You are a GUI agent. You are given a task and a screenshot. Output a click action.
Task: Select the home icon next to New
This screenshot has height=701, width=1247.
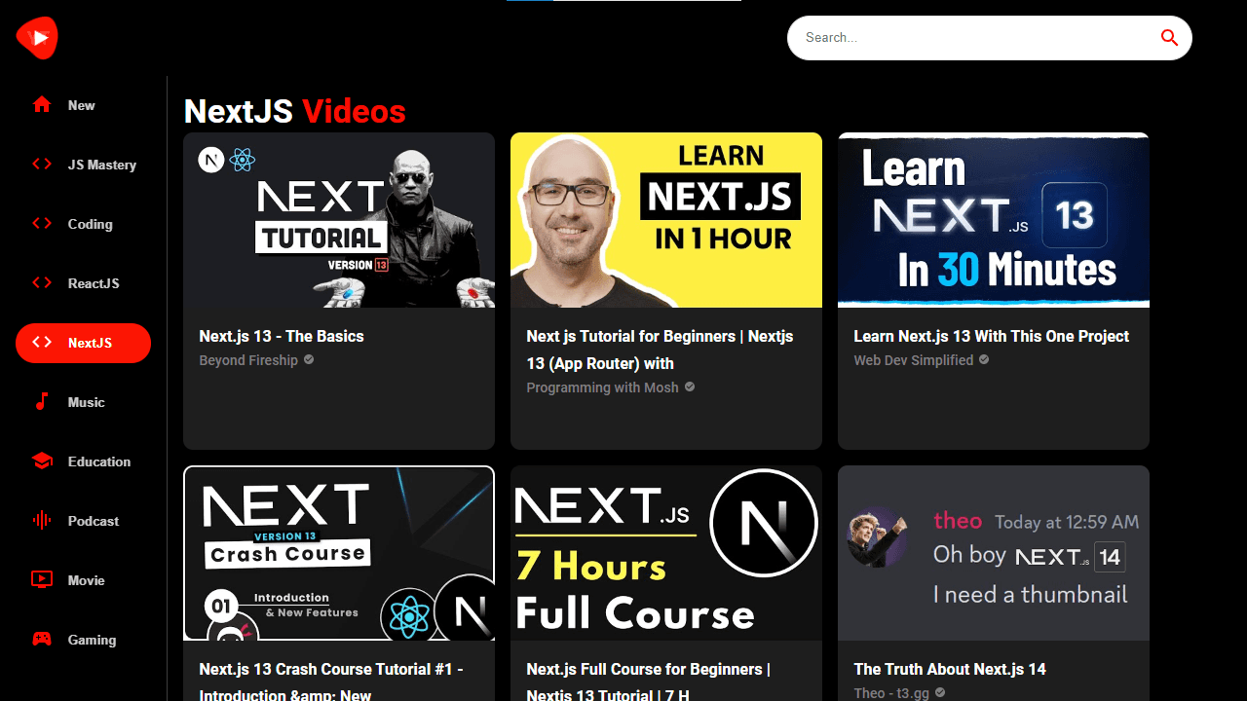click(41, 104)
